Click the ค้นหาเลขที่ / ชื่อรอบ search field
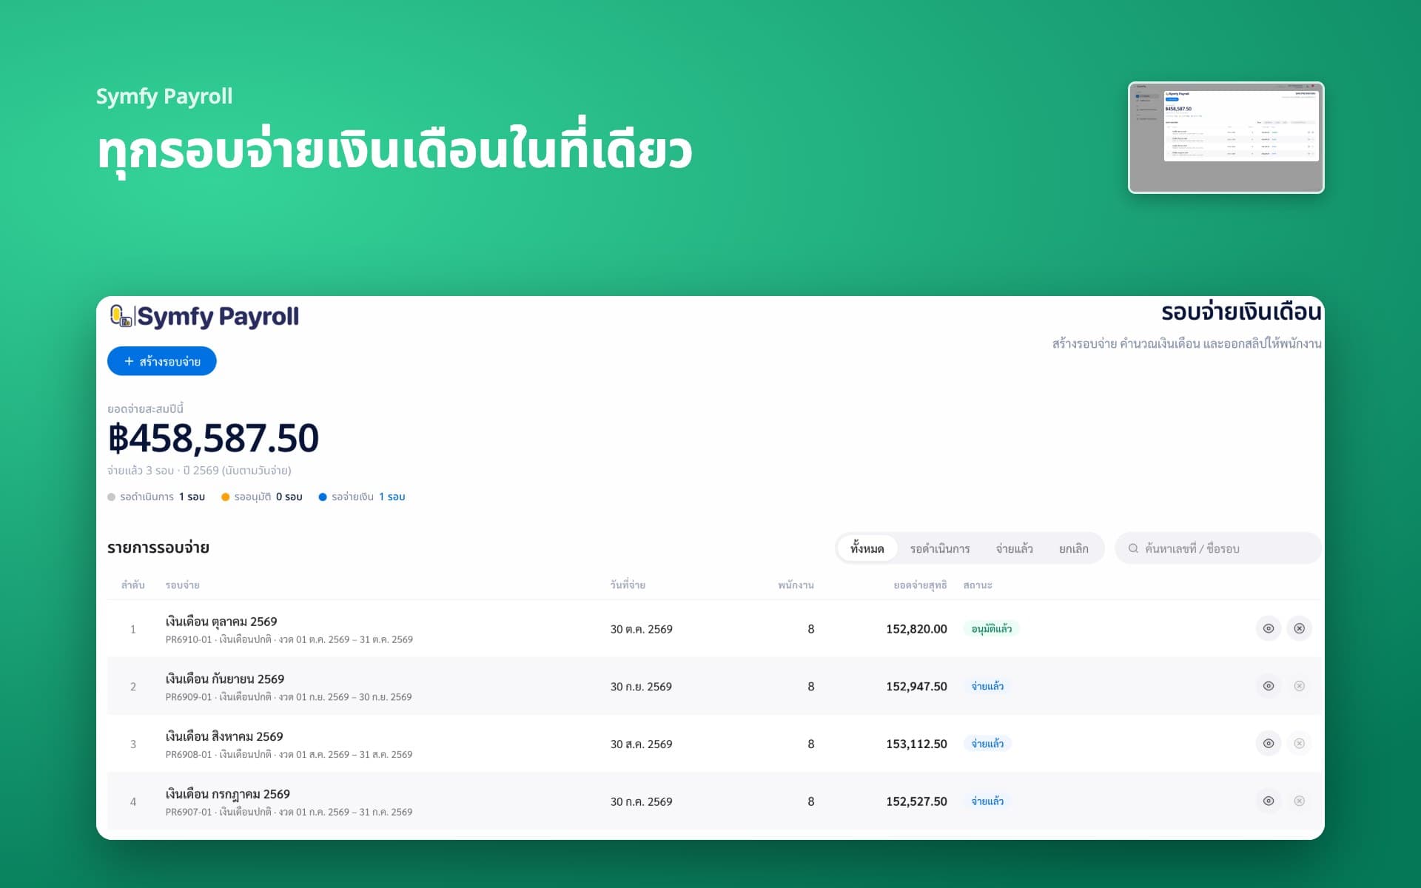The height and width of the screenshot is (888, 1421). (x=1218, y=548)
